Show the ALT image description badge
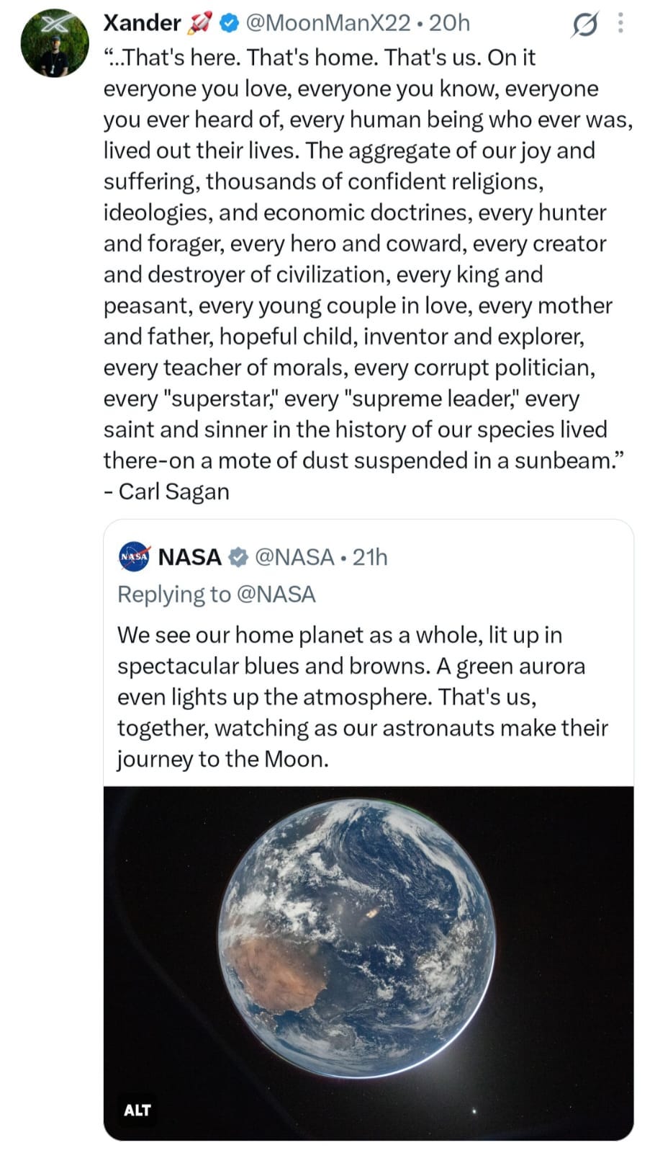 (137, 1110)
